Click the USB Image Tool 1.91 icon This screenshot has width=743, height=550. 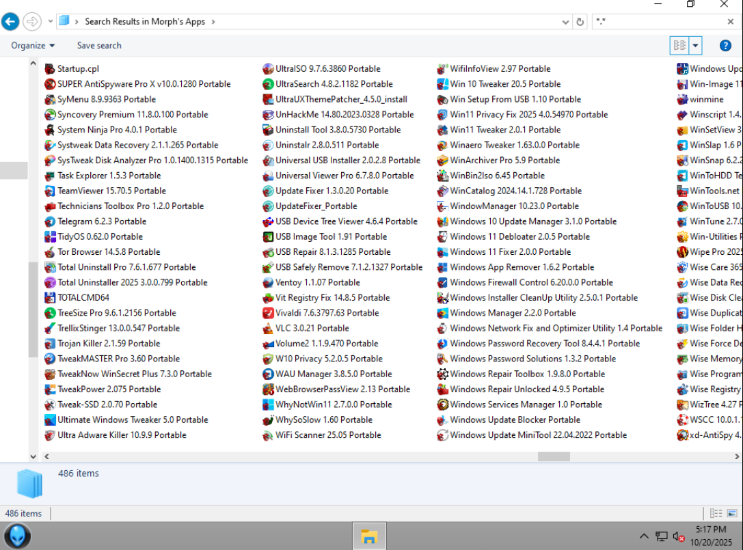tap(268, 236)
